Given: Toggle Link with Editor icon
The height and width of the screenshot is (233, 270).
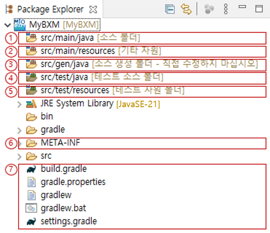Looking at the screenshot, I should tap(186, 9).
